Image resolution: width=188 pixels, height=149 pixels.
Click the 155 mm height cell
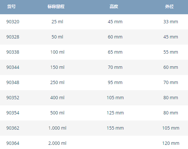(x=115, y=128)
